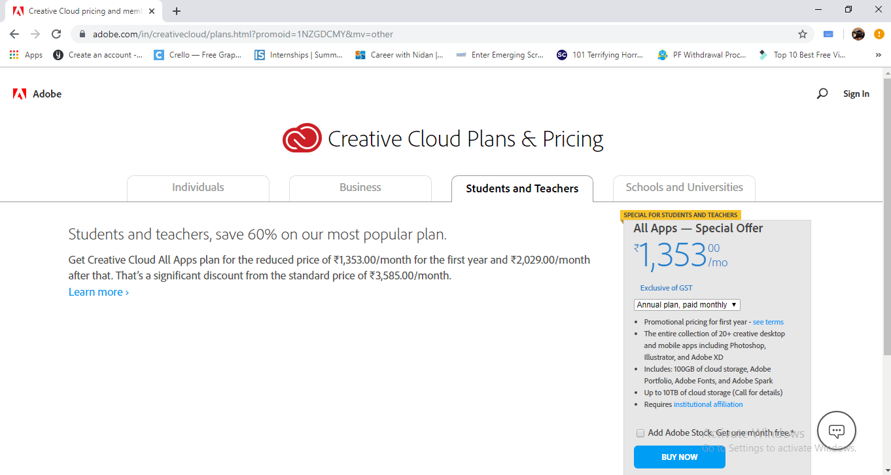The width and height of the screenshot is (891, 475).
Task: Follow the Learn more link
Action: 98,291
